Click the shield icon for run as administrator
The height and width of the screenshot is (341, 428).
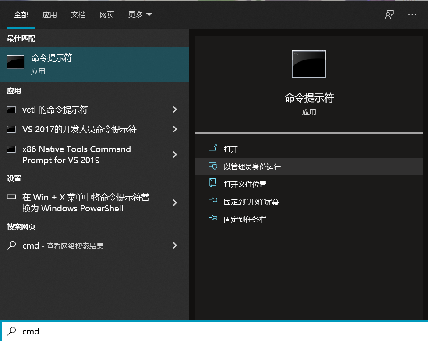213,166
